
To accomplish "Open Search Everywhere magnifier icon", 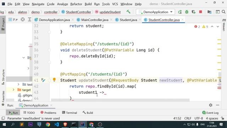I will pyautogui.click(x=223, y=12).
